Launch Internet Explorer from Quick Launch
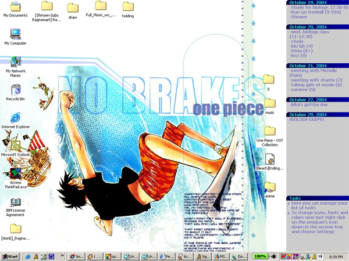The width and height of the screenshot is (349, 261). 28,257
